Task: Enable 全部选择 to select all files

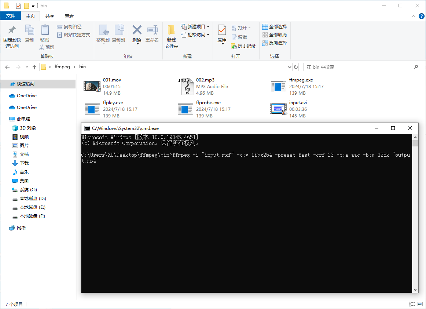Action: click(273, 26)
